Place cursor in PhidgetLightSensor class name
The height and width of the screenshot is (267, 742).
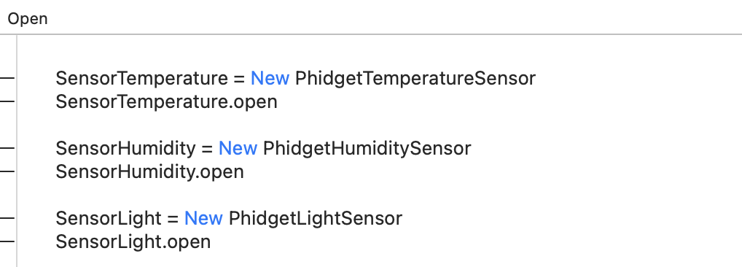click(x=315, y=218)
